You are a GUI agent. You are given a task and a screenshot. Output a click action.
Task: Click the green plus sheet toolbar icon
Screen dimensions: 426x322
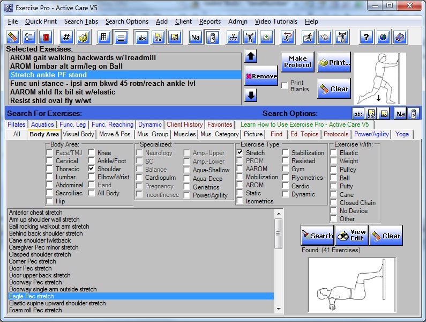click(x=266, y=37)
